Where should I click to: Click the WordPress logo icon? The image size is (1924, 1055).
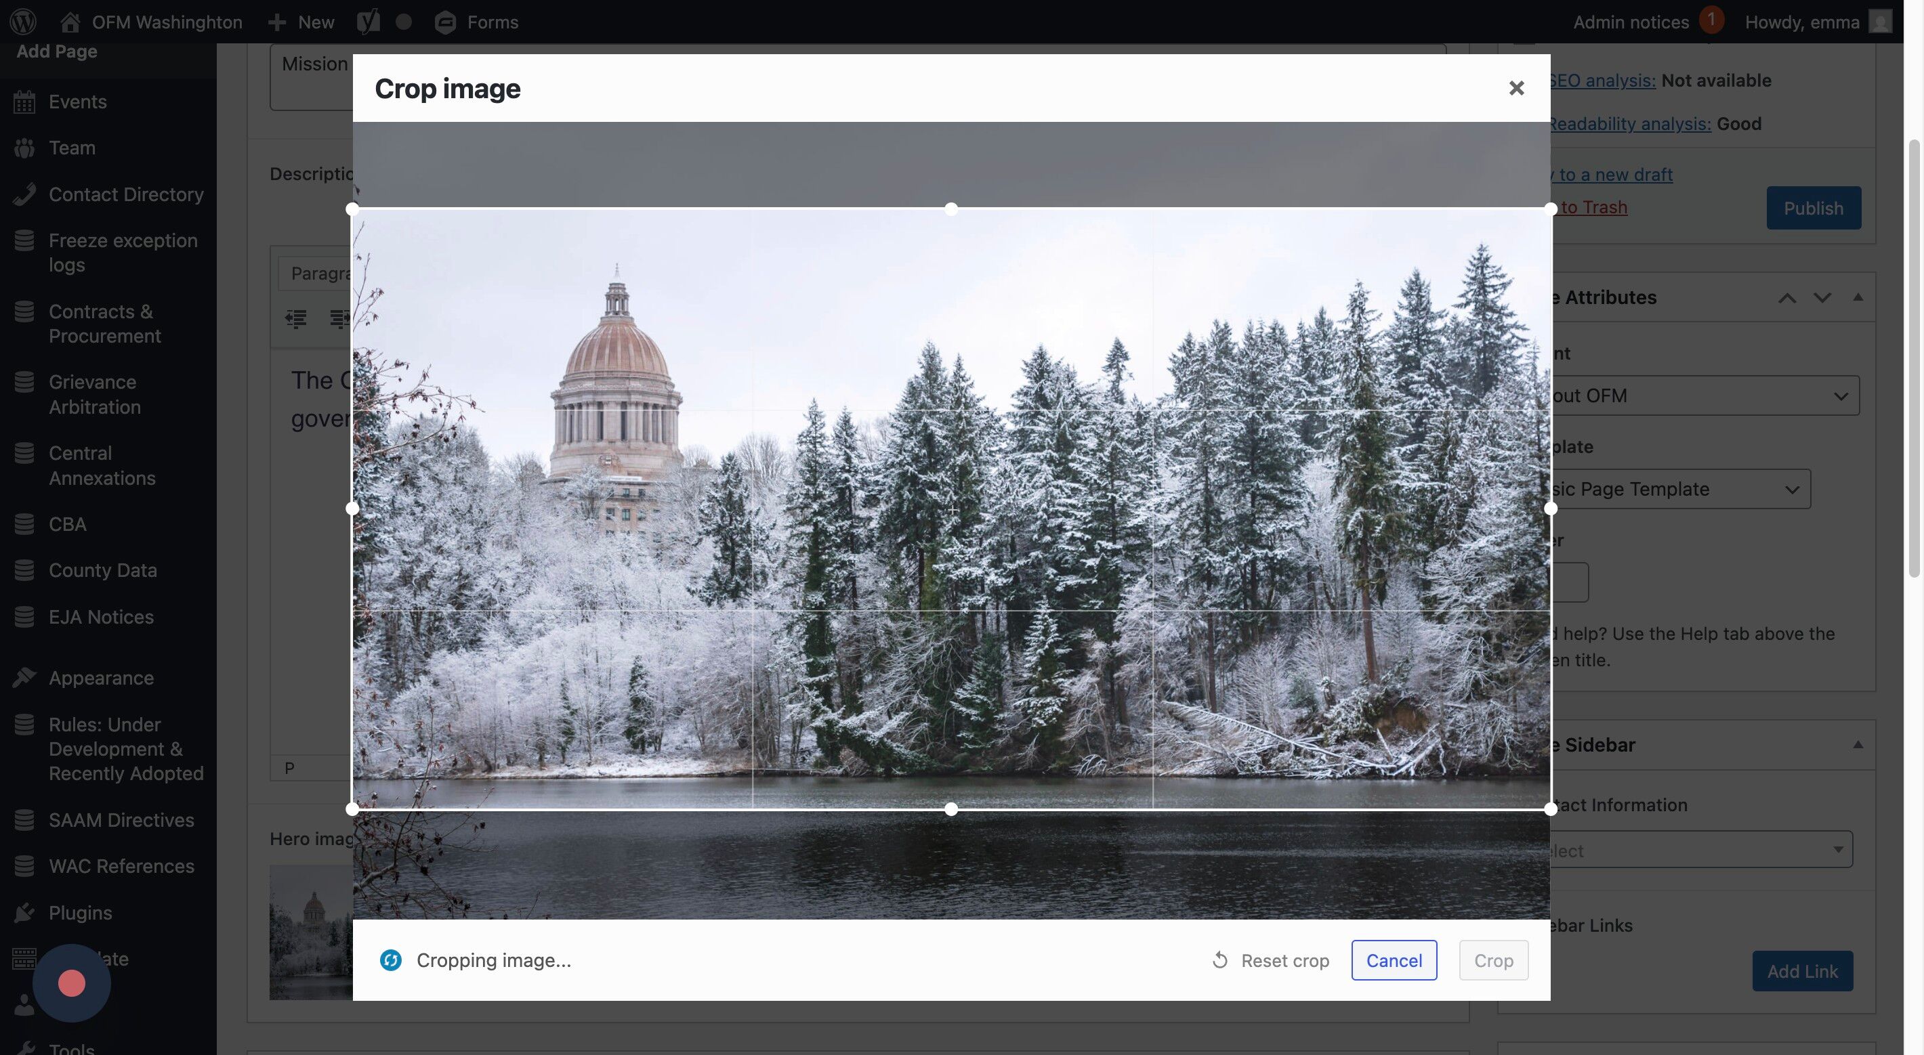point(23,22)
